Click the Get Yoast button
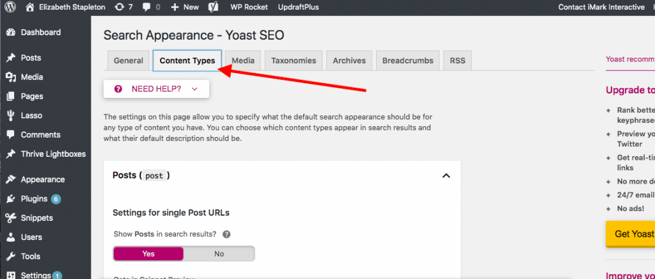 click(x=630, y=234)
